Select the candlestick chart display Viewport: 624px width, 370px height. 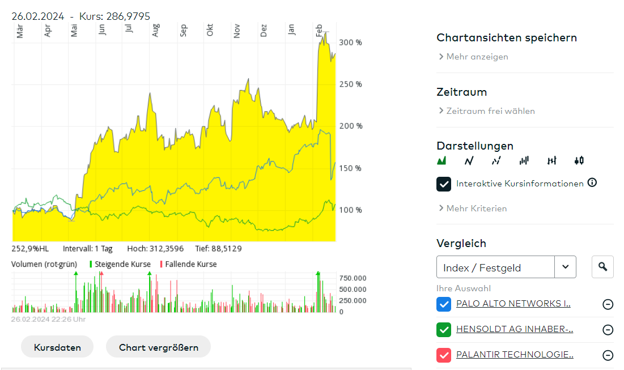578,160
